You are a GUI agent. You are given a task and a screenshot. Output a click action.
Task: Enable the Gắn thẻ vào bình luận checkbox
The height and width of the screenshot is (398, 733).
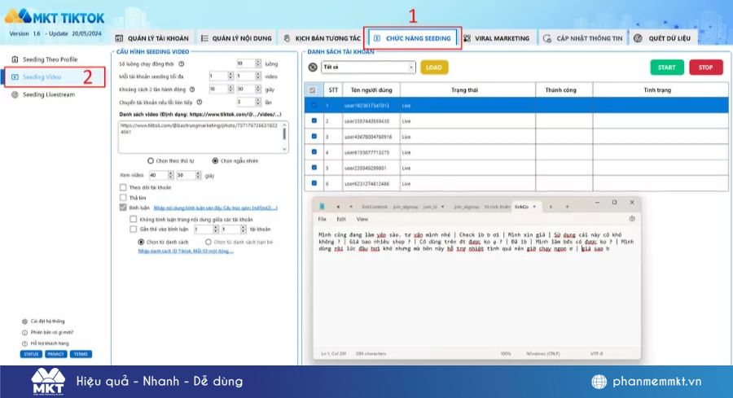134,230
